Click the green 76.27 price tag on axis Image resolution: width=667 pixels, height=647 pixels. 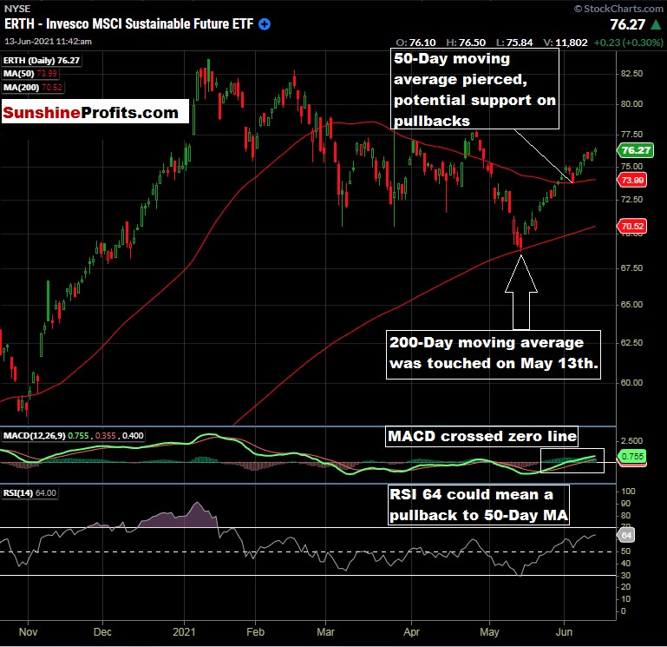tap(635, 150)
